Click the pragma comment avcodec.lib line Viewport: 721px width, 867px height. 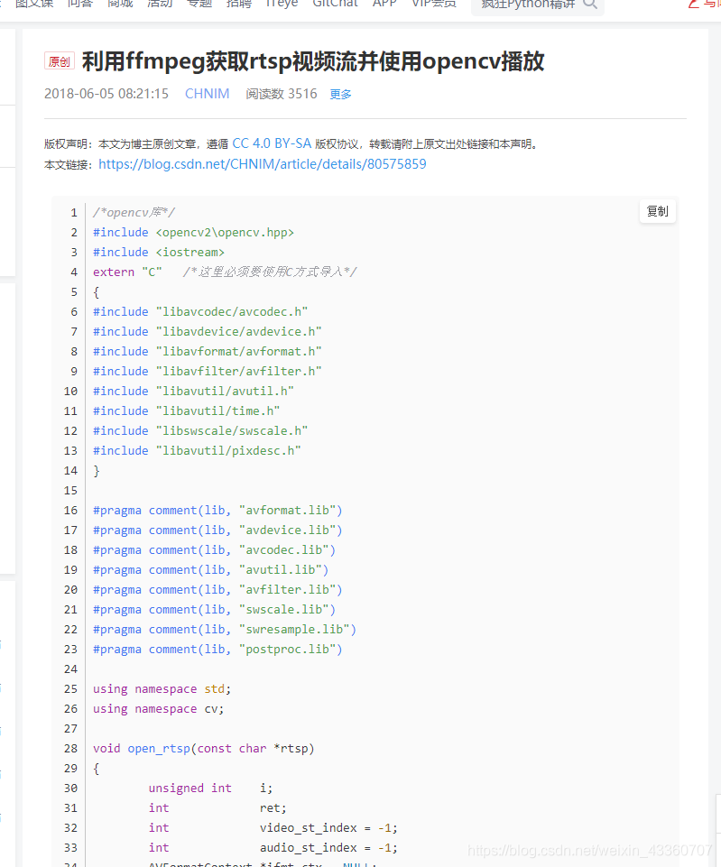point(215,550)
